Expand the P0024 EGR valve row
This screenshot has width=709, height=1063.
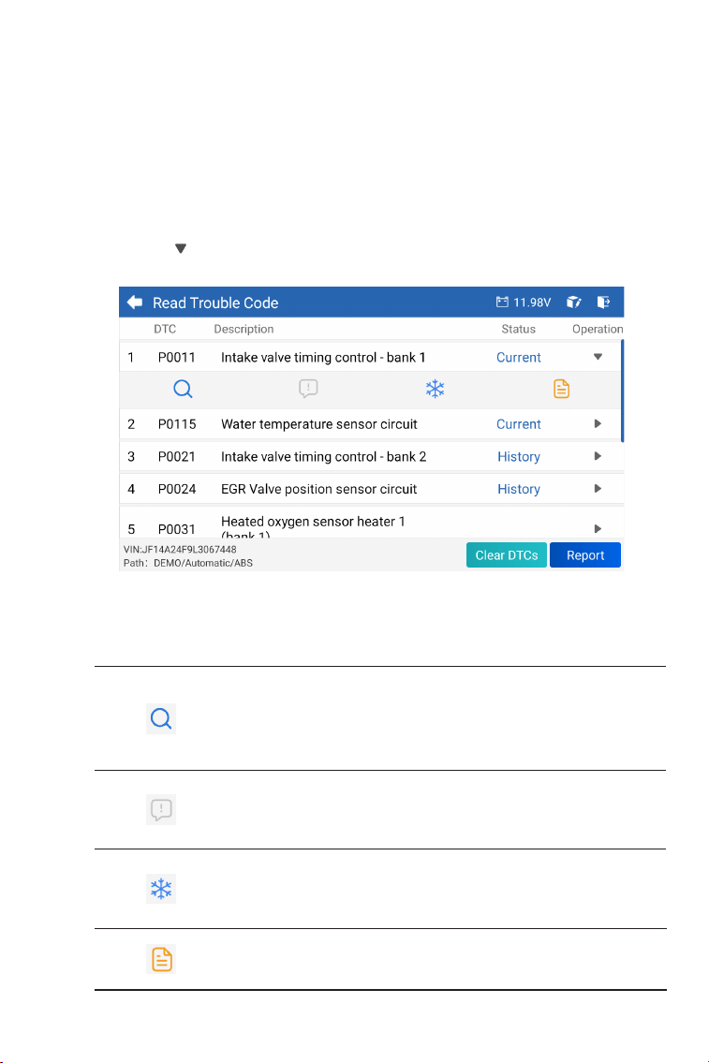pyautogui.click(x=598, y=489)
